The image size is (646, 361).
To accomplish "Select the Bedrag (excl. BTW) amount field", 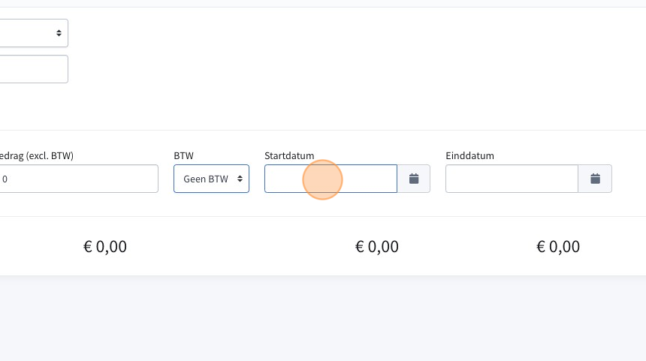I will point(79,179).
